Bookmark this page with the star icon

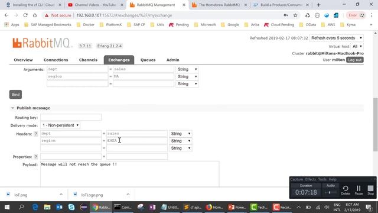[x=295, y=15]
